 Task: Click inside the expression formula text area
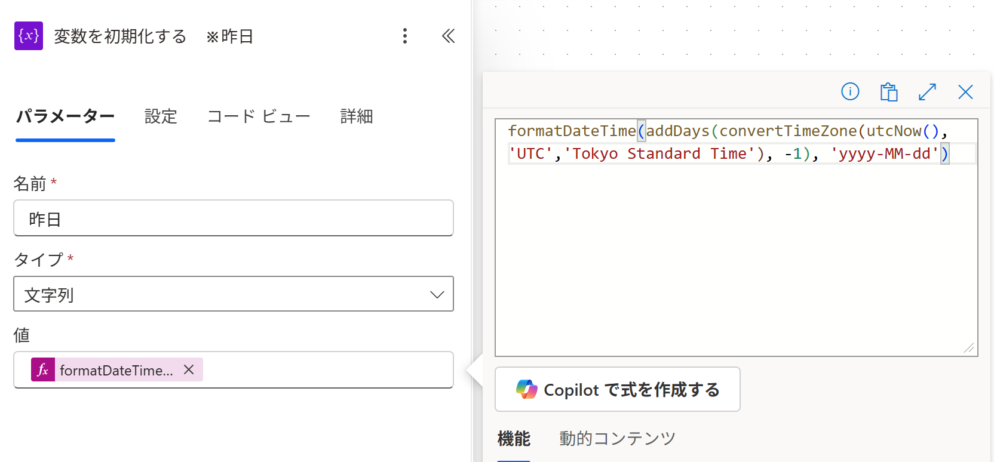click(x=736, y=251)
